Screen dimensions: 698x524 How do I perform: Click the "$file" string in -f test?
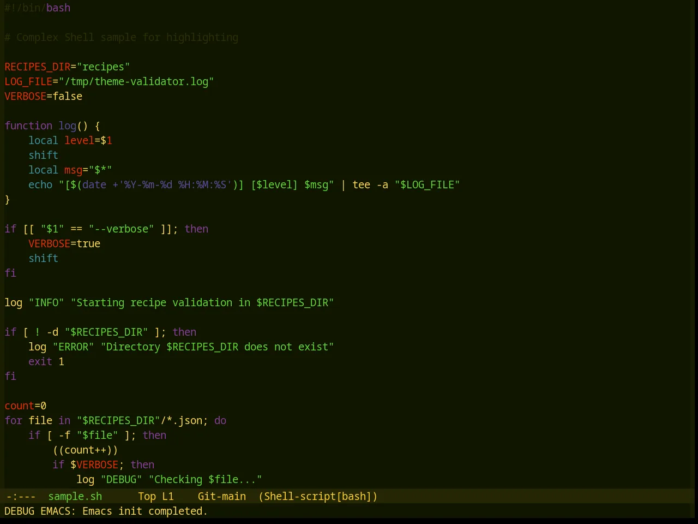pos(97,435)
